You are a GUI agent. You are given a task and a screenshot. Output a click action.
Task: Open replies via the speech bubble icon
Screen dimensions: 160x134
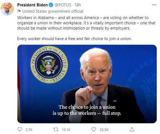(20, 129)
